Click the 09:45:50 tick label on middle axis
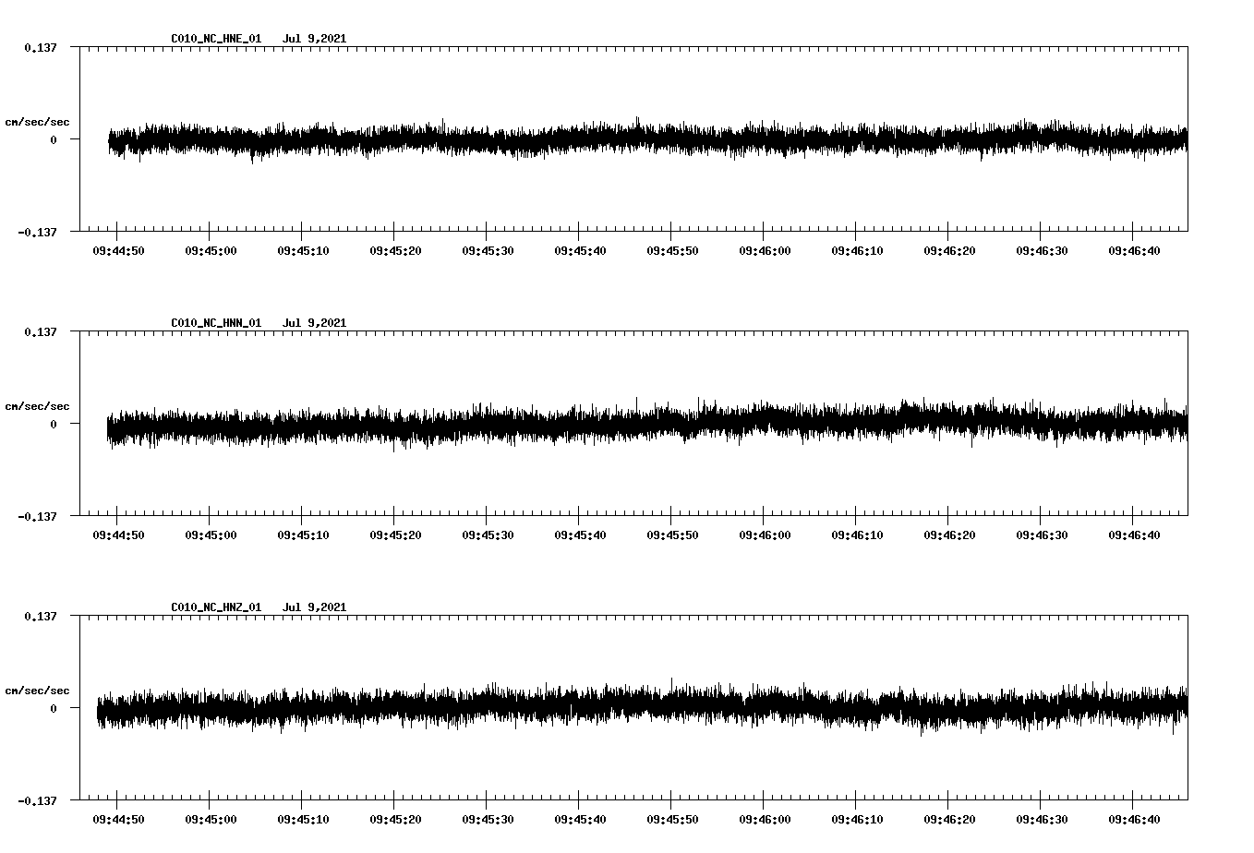The width and height of the screenshot is (1254, 853). click(672, 534)
